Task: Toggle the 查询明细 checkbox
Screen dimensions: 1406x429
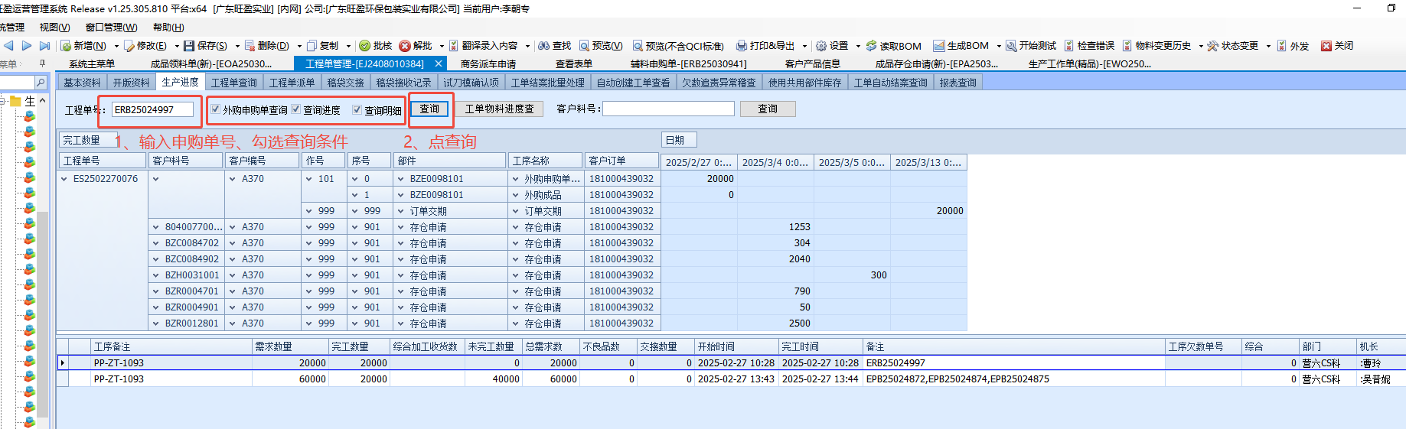Action: [357, 109]
